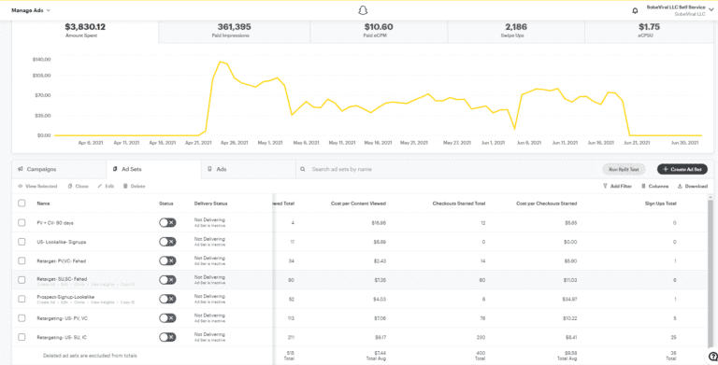
Task: Sort by Checkouts Started Total column
Action: pos(459,204)
